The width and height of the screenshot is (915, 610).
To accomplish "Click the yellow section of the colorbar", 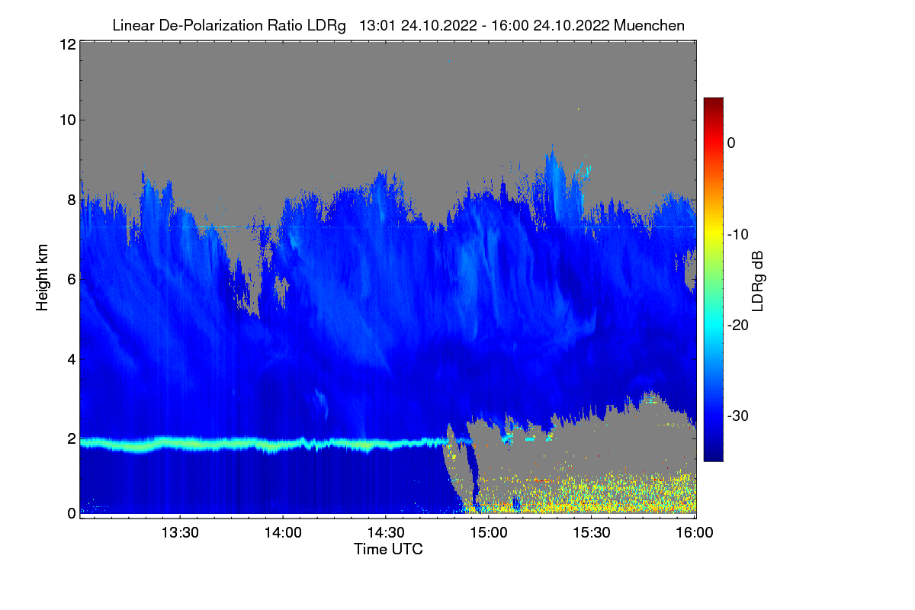I will [713, 233].
